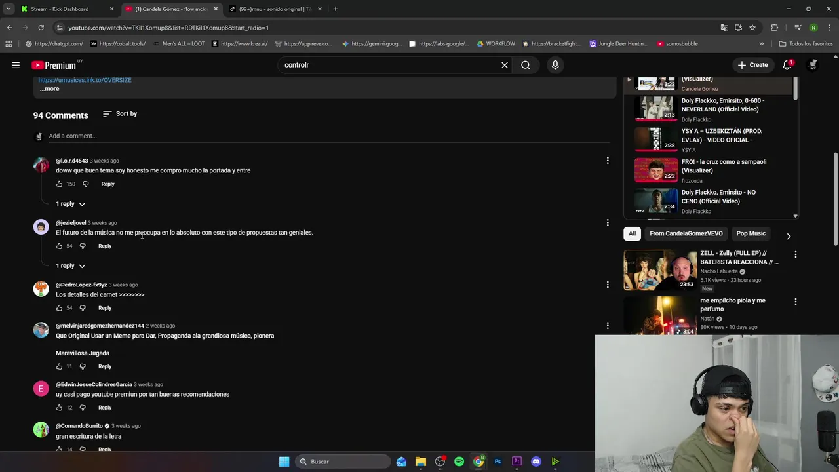Dislike the comment by @PedroLopez-fx9yz
This screenshot has height=472, width=839.
click(x=83, y=308)
